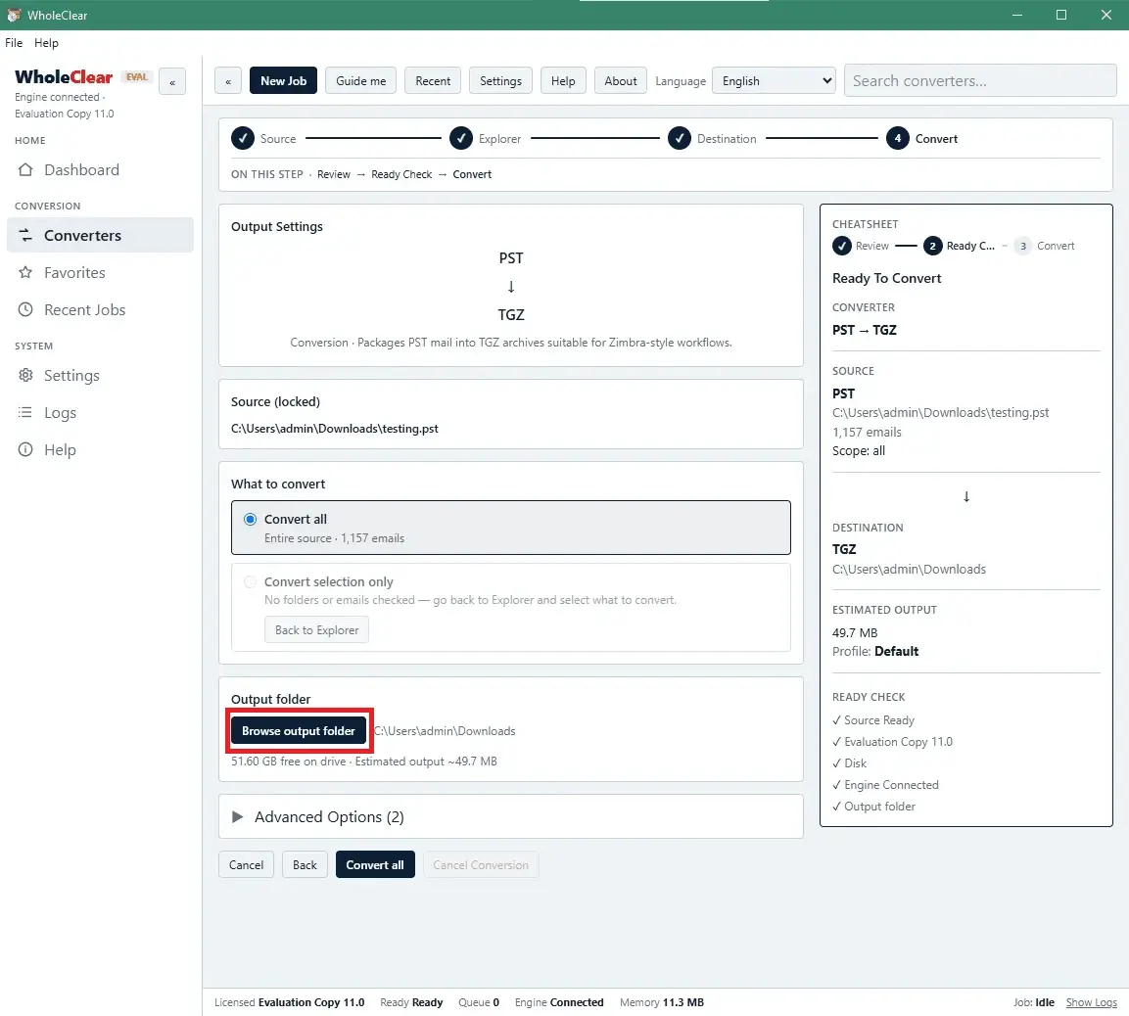Focus the Search converters field

[x=980, y=80]
